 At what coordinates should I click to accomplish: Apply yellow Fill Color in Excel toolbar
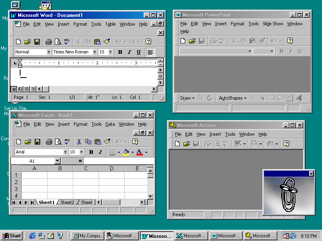(126, 152)
